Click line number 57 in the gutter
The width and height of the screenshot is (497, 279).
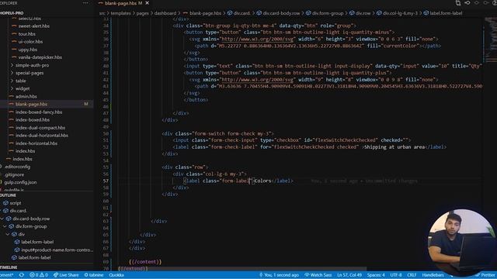point(106,181)
